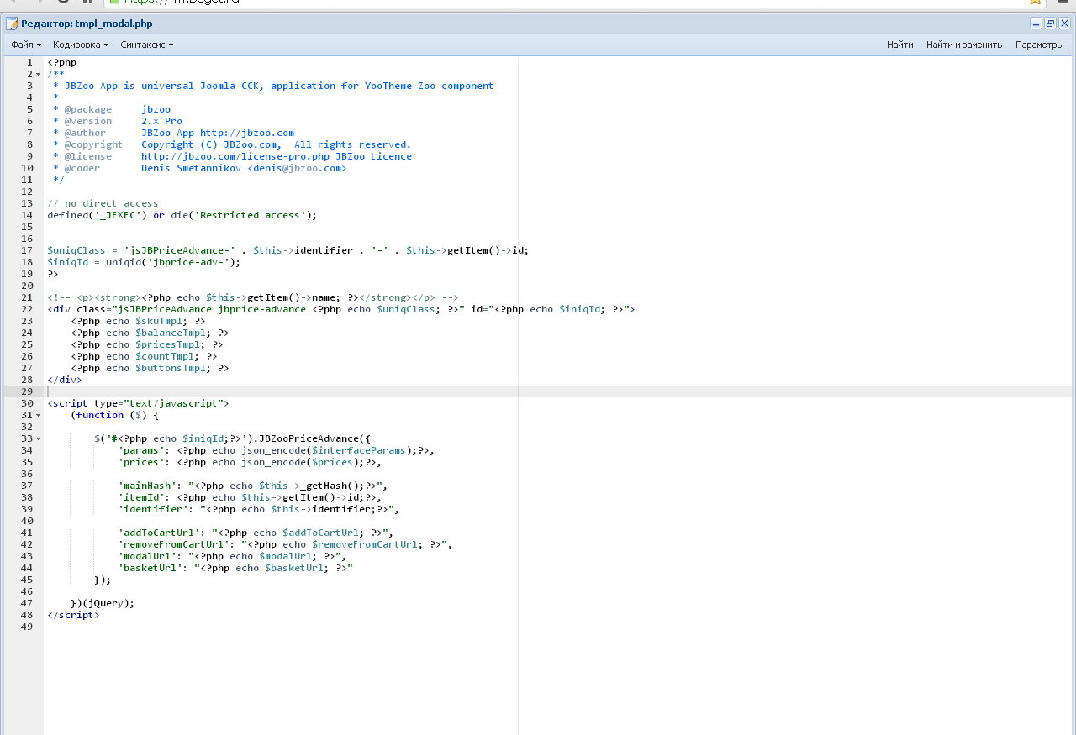This screenshot has height=735, width=1076.
Task: Click the license-pro.php URL in the comment
Action: [235, 156]
